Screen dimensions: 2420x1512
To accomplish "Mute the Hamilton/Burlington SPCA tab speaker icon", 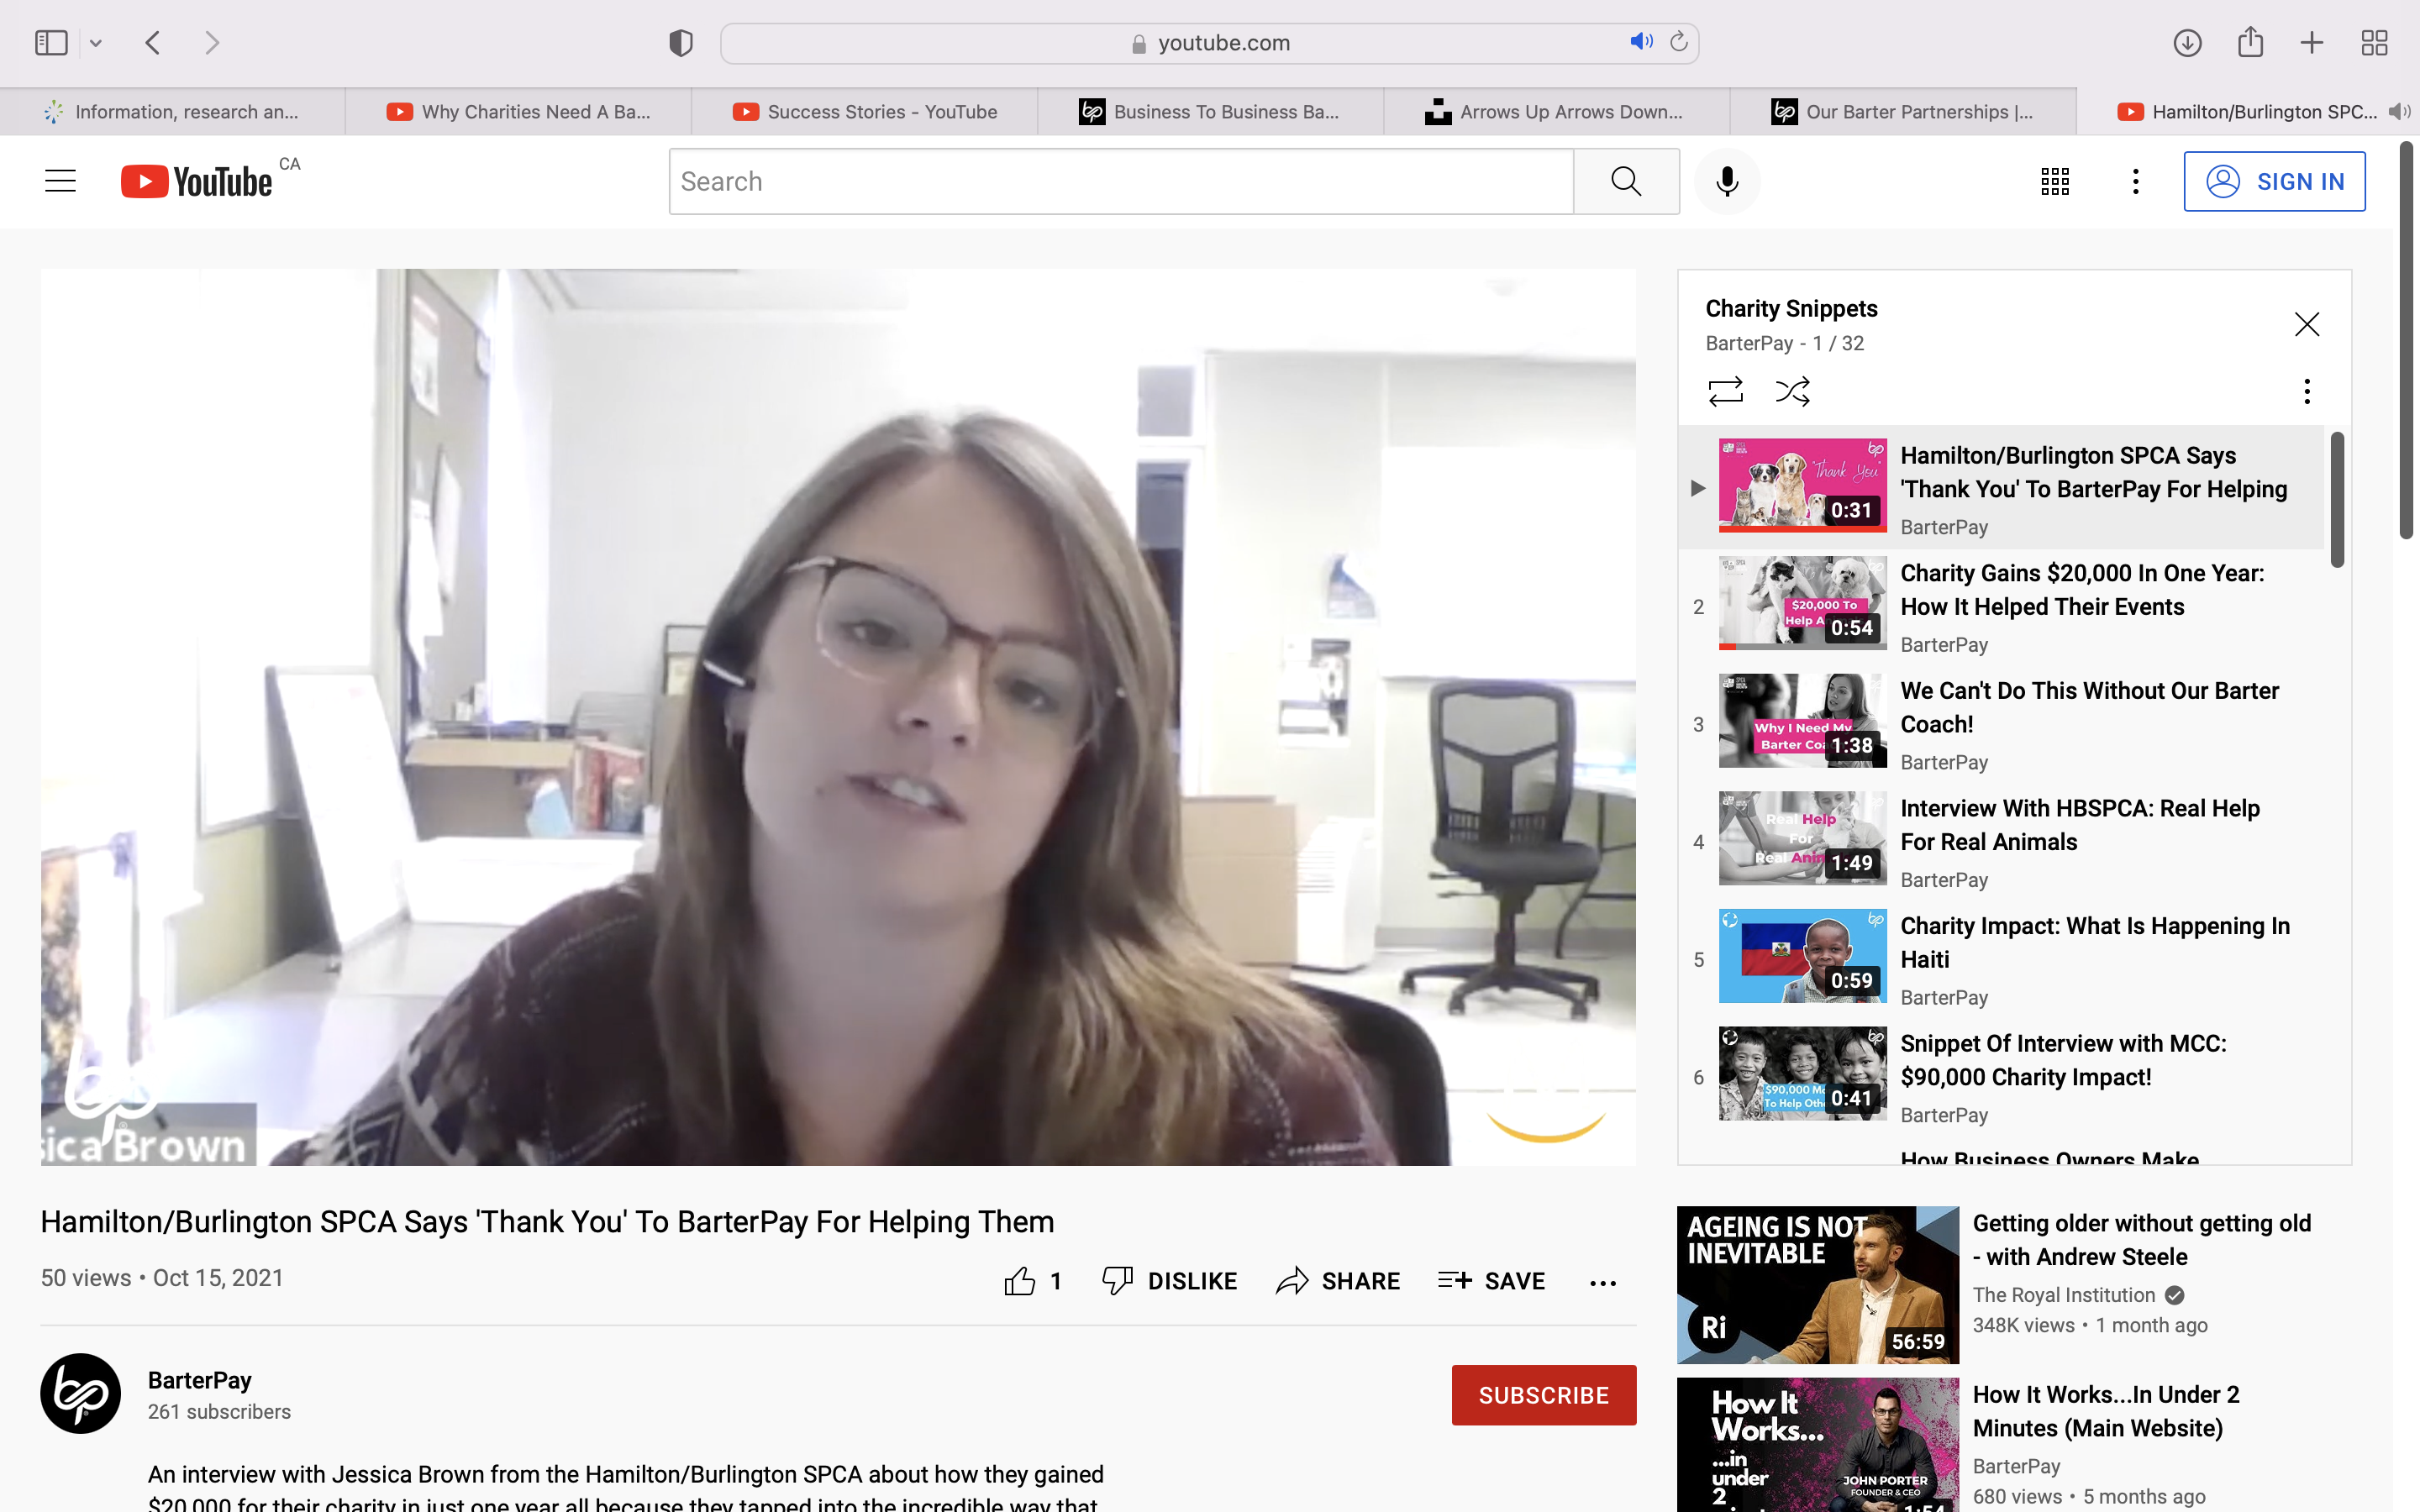I will click(x=2399, y=112).
